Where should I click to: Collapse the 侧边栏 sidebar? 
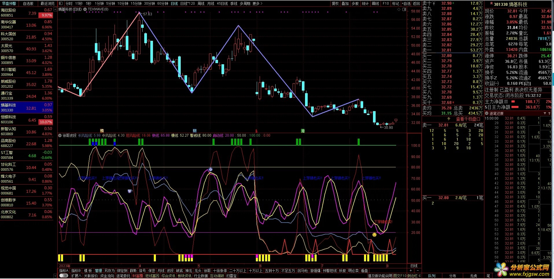click(414, 276)
